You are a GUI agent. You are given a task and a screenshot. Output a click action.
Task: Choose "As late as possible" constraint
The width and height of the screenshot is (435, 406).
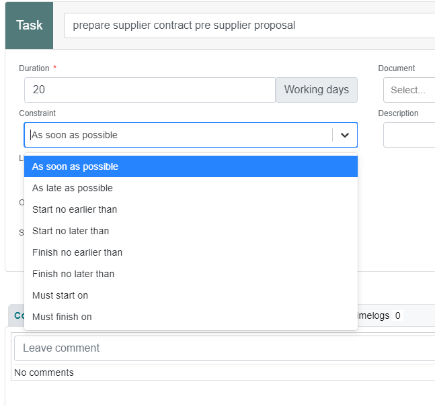click(191, 188)
